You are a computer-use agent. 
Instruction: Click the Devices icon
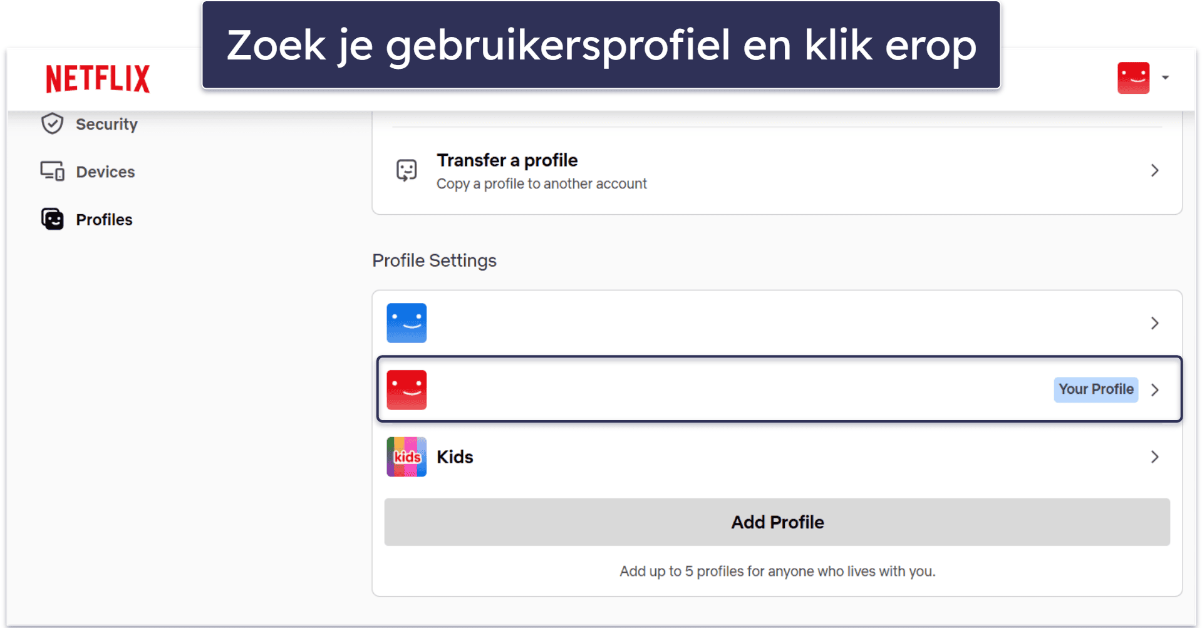52,171
